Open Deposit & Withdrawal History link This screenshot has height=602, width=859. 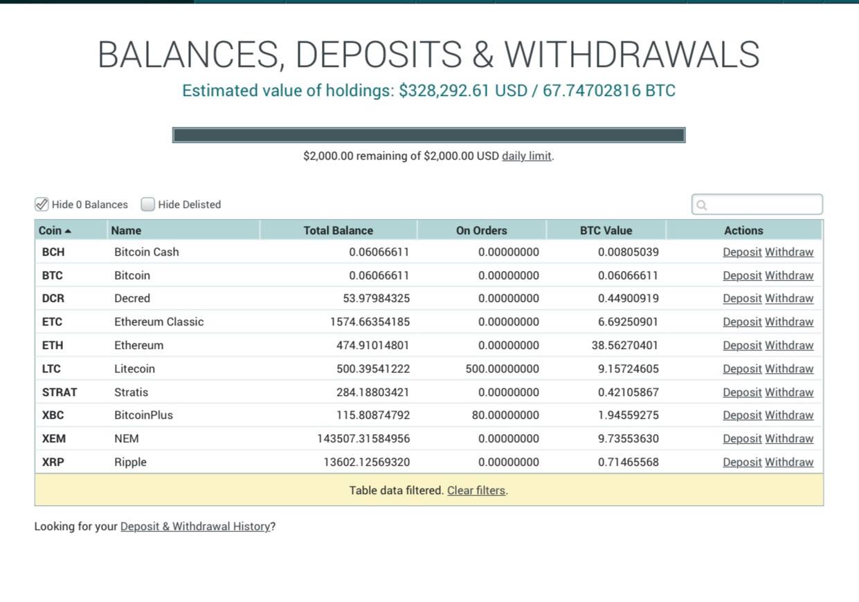click(195, 526)
